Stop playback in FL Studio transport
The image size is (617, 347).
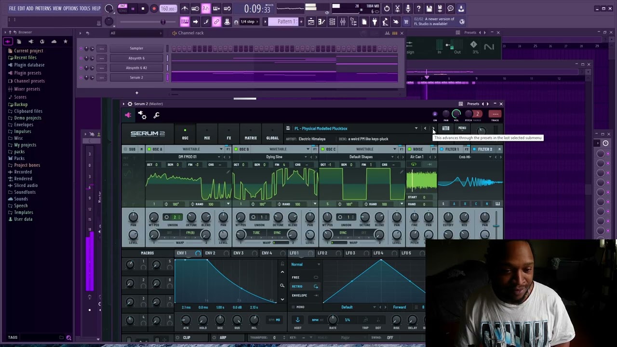[x=143, y=8]
